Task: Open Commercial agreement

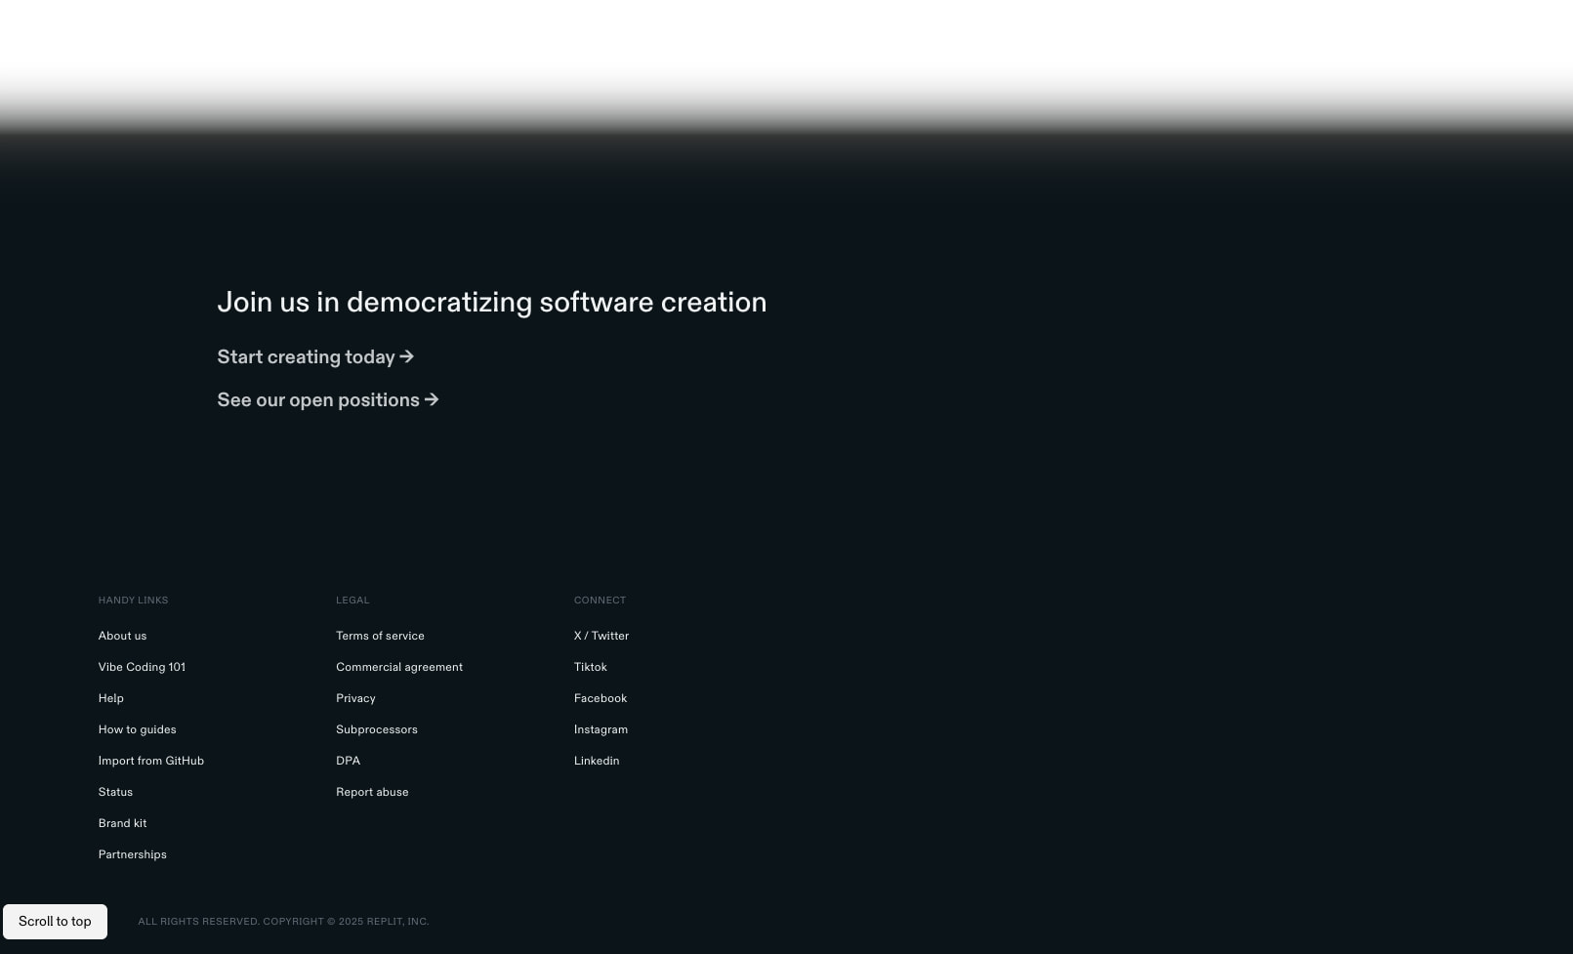Action: [399, 667]
